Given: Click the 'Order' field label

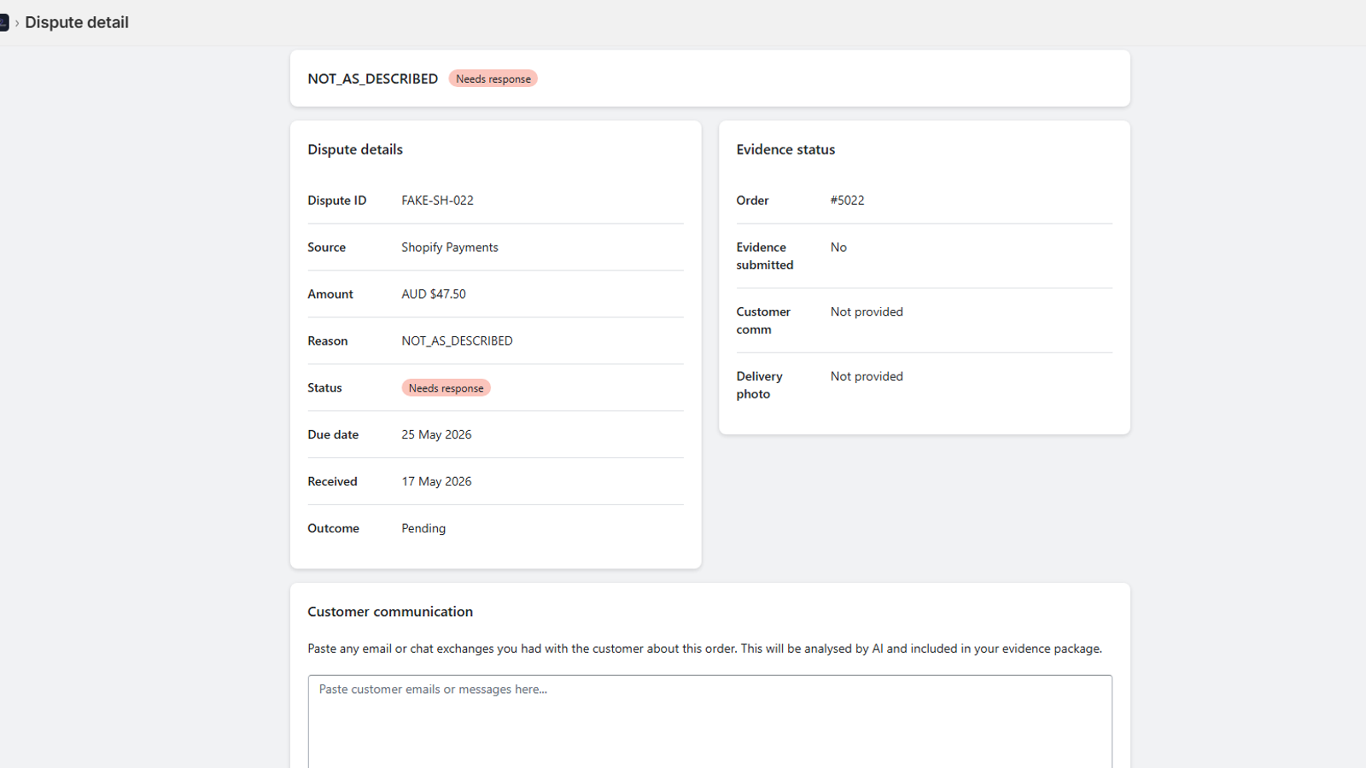Looking at the screenshot, I should coord(753,201).
